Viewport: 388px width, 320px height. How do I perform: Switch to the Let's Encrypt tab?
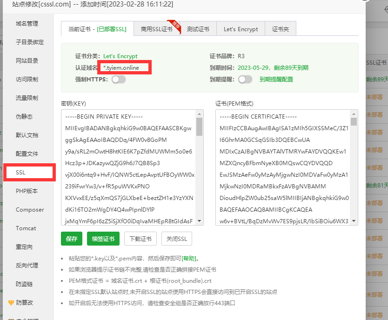[x=241, y=29]
